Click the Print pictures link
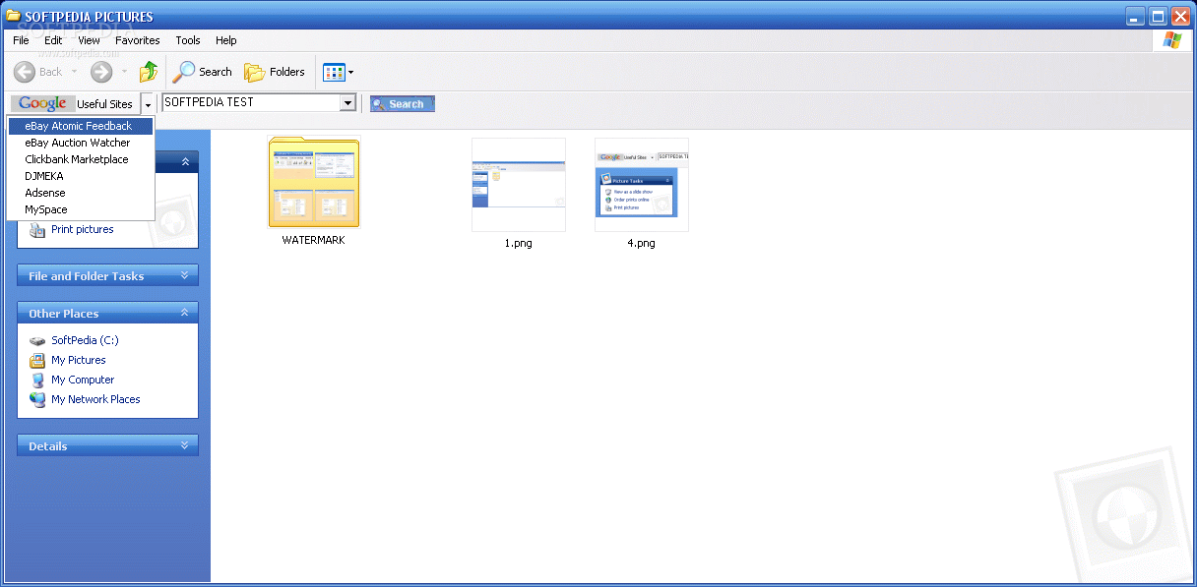The width and height of the screenshot is (1197, 587). [x=83, y=229]
